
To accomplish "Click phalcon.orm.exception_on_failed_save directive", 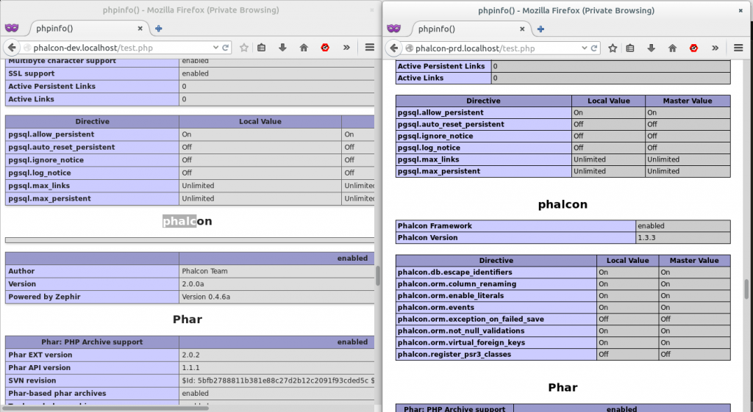I will point(471,319).
